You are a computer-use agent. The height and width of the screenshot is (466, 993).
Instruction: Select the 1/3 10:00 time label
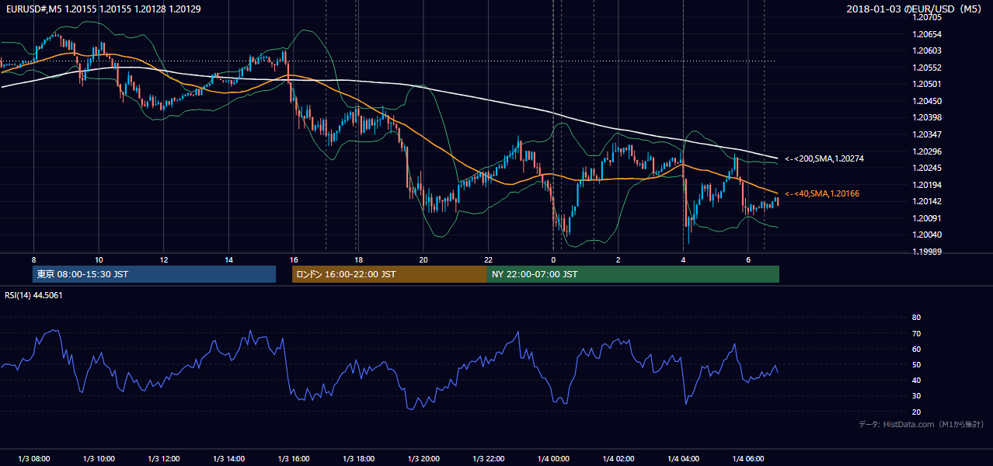[99, 459]
